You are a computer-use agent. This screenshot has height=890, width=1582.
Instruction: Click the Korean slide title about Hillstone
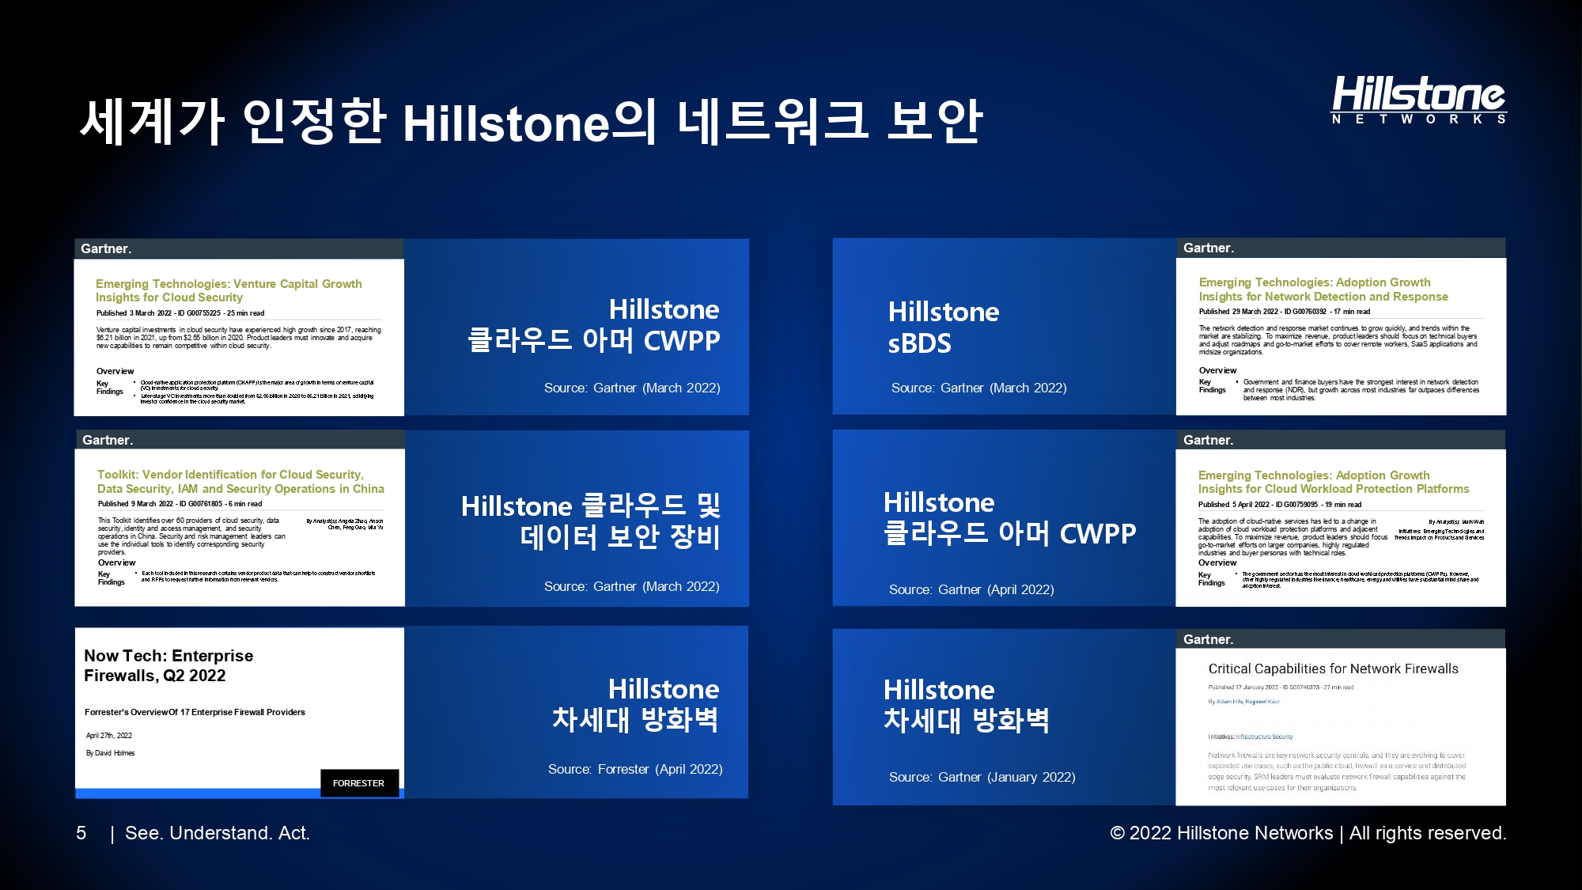[531, 122]
